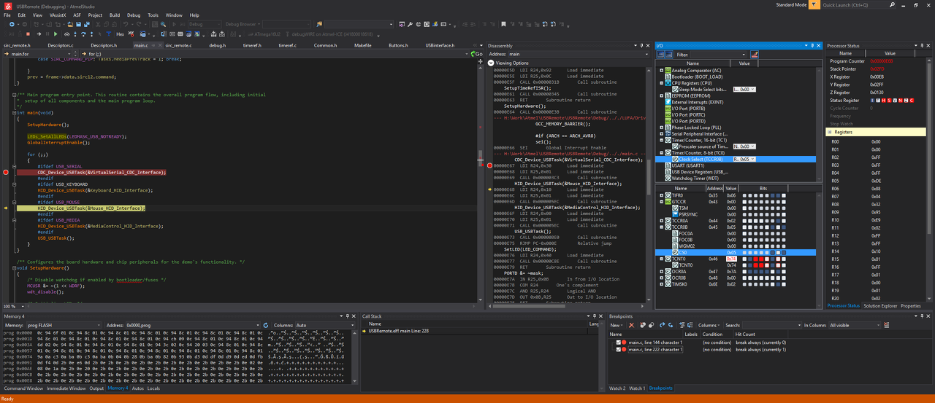Select Watch 1 tab in bottom panel
Viewport: 935px width, 403px height.
(x=637, y=388)
